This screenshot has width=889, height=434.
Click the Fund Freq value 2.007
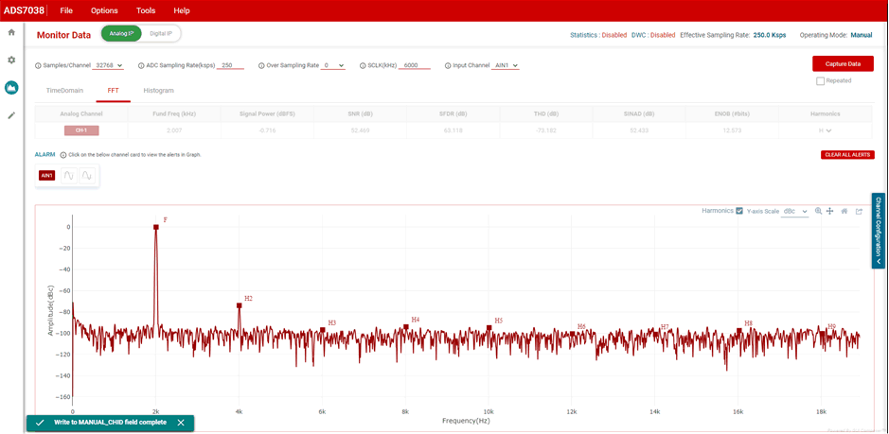[x=174, y=130]
